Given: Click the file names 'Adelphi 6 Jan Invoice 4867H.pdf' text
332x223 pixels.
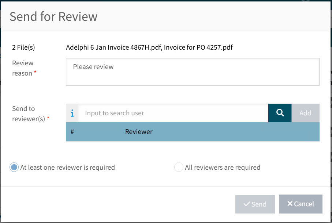Looking at the screenshot, I should [114, 47].
